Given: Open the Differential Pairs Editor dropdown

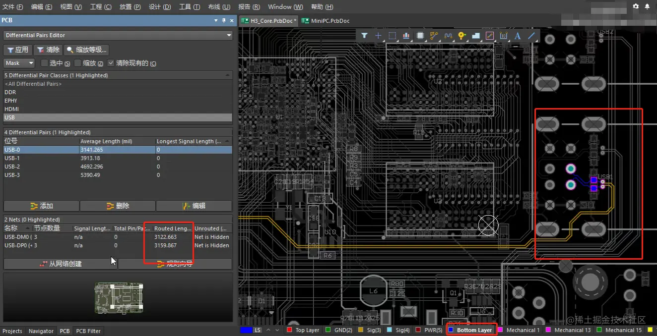Looking at the screenshot, I should pyautogui.click(x=228, y=35).
